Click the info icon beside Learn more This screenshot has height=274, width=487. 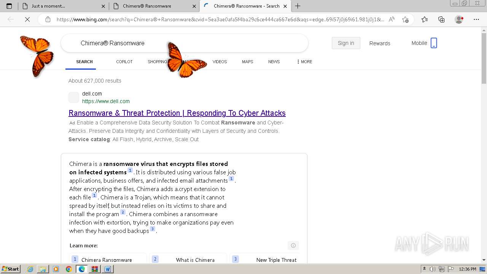pyautogui.click(x=293, y=245)
